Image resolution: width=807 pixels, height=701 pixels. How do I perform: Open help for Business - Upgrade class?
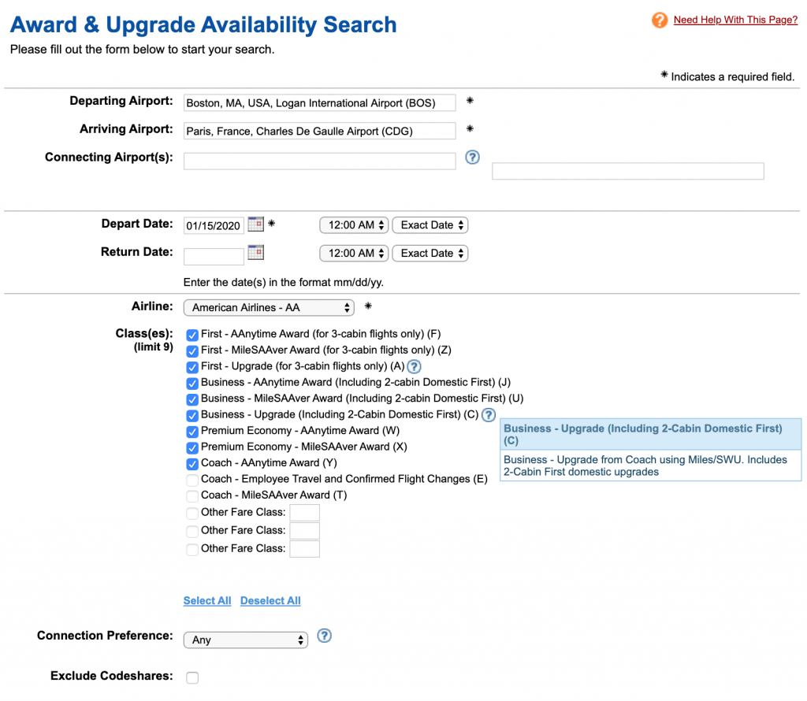[x=489, y=414]
